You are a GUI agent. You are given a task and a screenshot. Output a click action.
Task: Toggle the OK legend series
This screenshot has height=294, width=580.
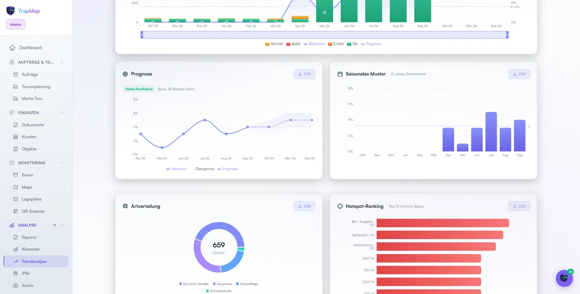352,44
